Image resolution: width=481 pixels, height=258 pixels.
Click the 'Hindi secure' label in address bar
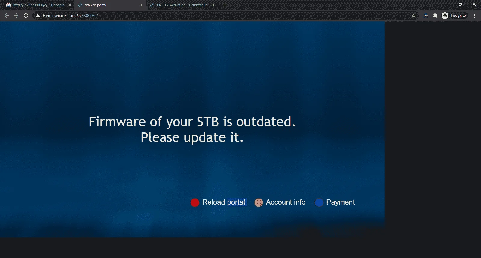point(54,16)
